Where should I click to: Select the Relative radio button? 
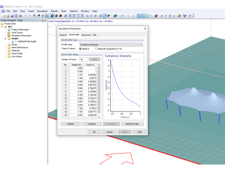coord(80,49)
